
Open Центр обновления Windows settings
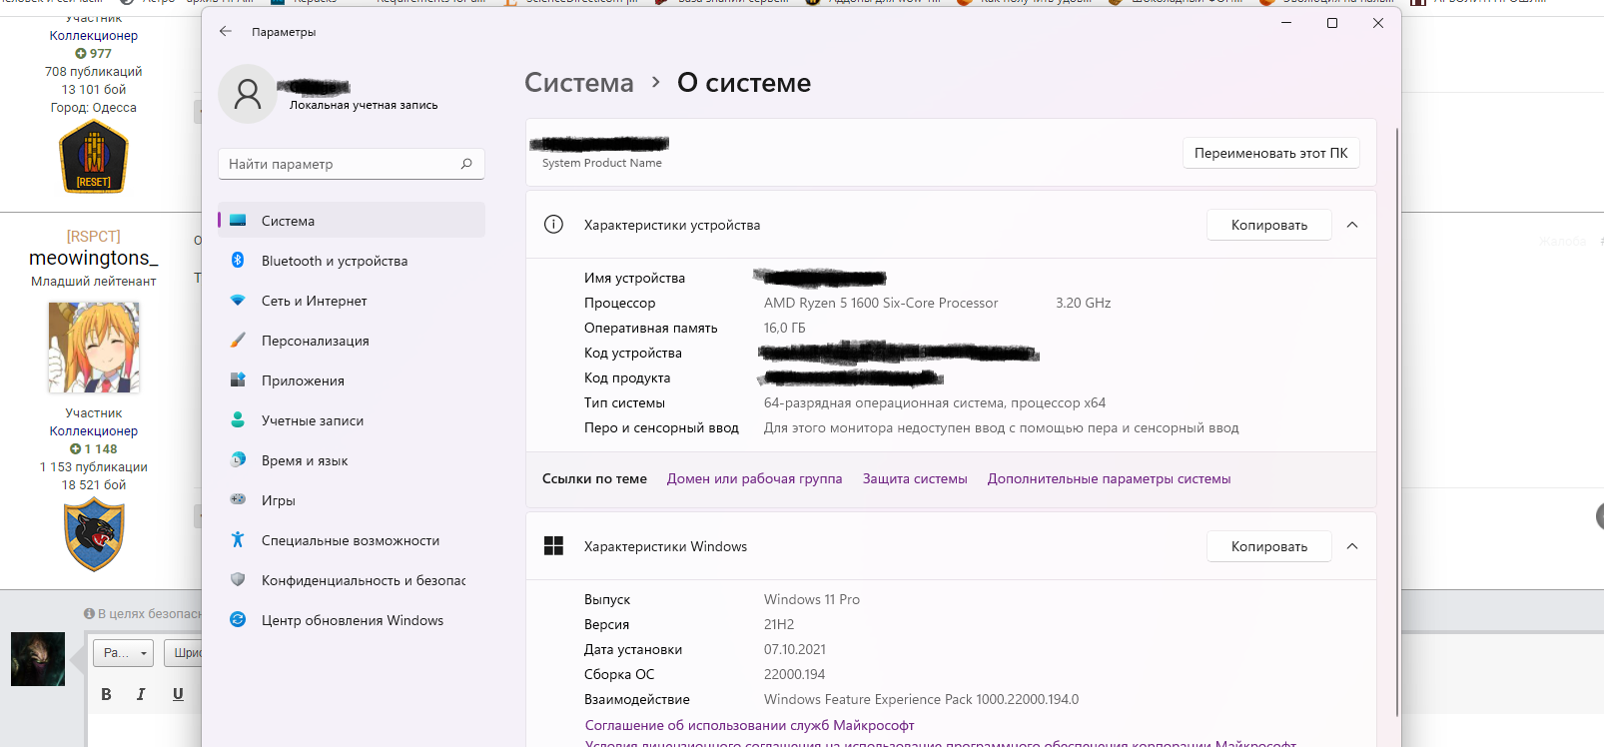pyautogui.click(x=352, y=620)
